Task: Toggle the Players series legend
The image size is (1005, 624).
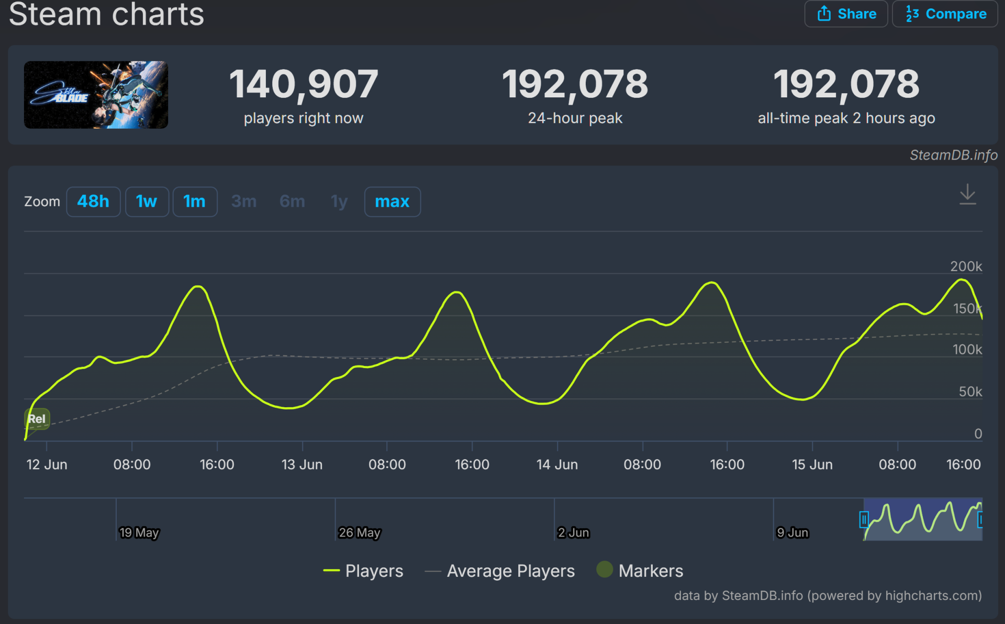Action: point(374,571)
